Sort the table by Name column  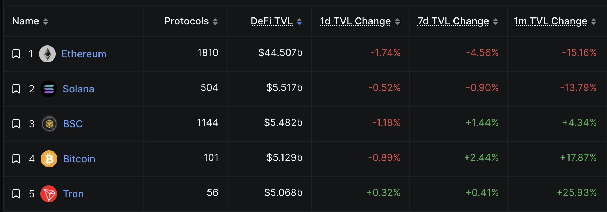tap(46, 22)
